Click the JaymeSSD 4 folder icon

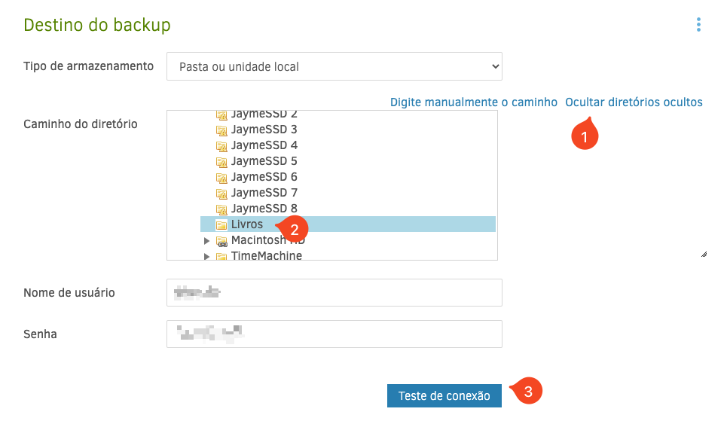[221, 145]
